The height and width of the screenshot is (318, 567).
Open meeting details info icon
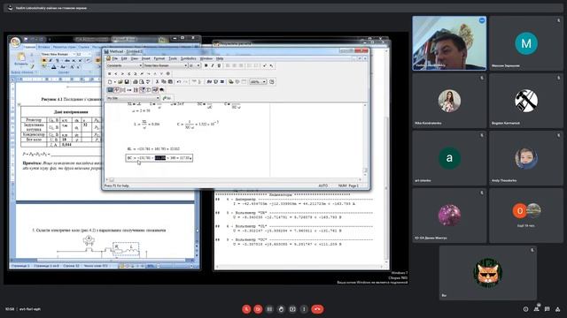525,309
